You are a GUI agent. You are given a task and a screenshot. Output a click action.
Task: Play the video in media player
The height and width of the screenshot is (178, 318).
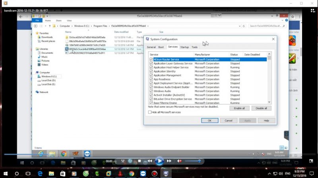tap(159, 161)
